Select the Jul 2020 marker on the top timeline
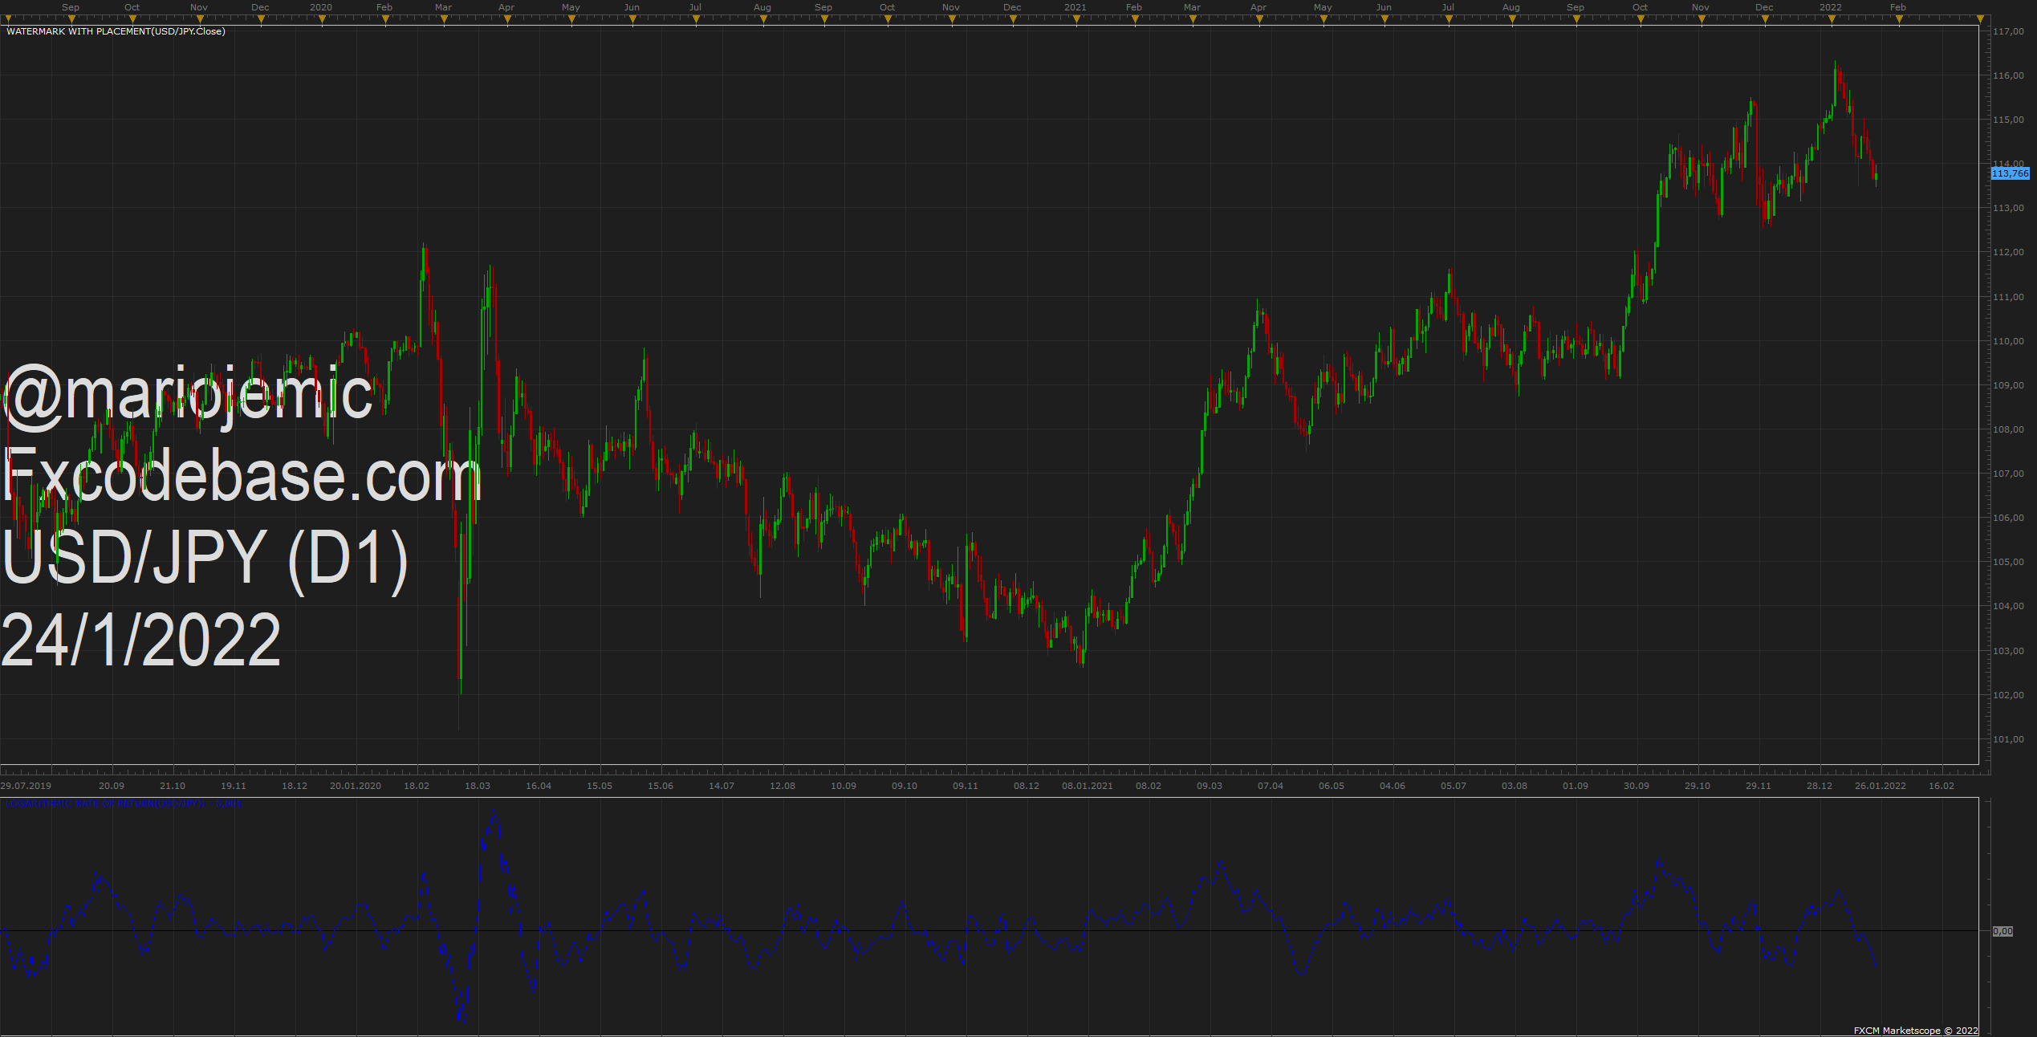 click(696, 20)
